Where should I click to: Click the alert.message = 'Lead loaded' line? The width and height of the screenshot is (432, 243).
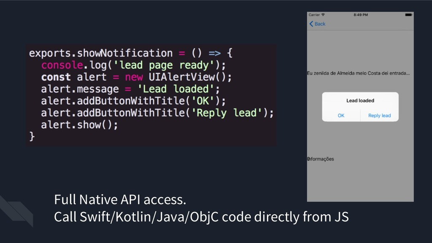click(130, 89)
